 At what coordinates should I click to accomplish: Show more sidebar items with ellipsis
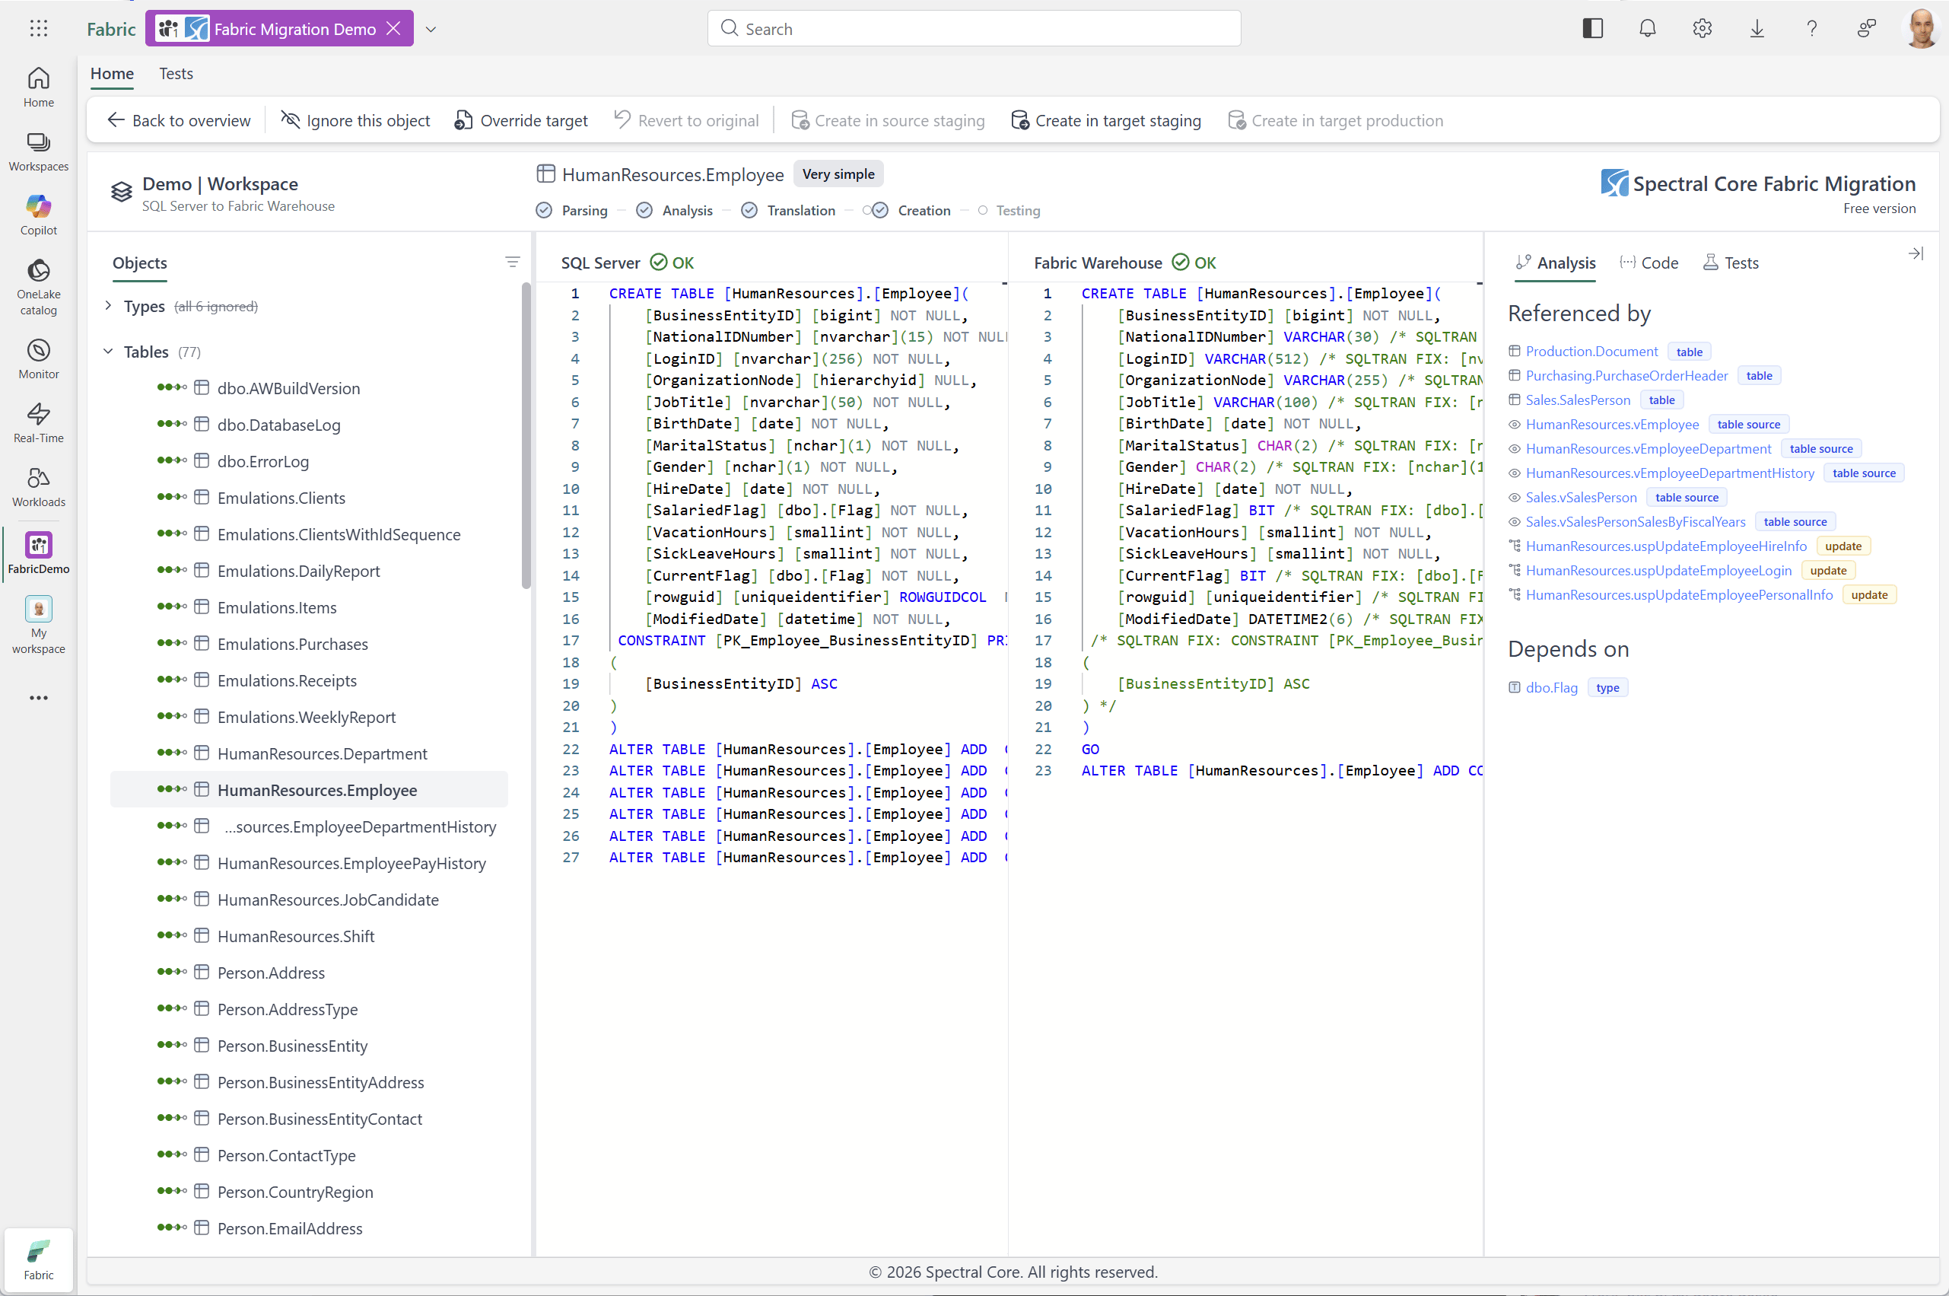point(39,698)
